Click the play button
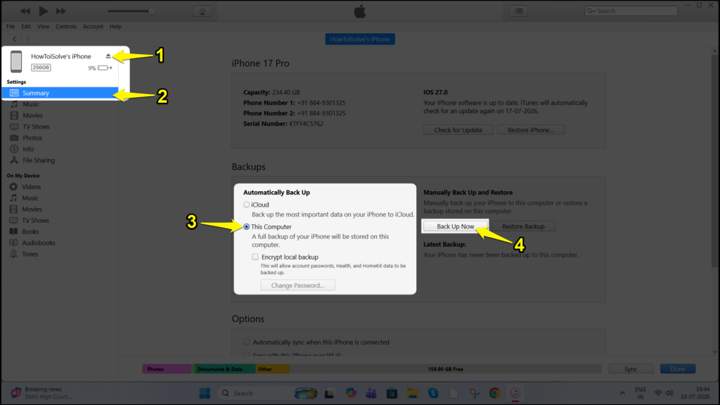 click(x=43, y=11)
